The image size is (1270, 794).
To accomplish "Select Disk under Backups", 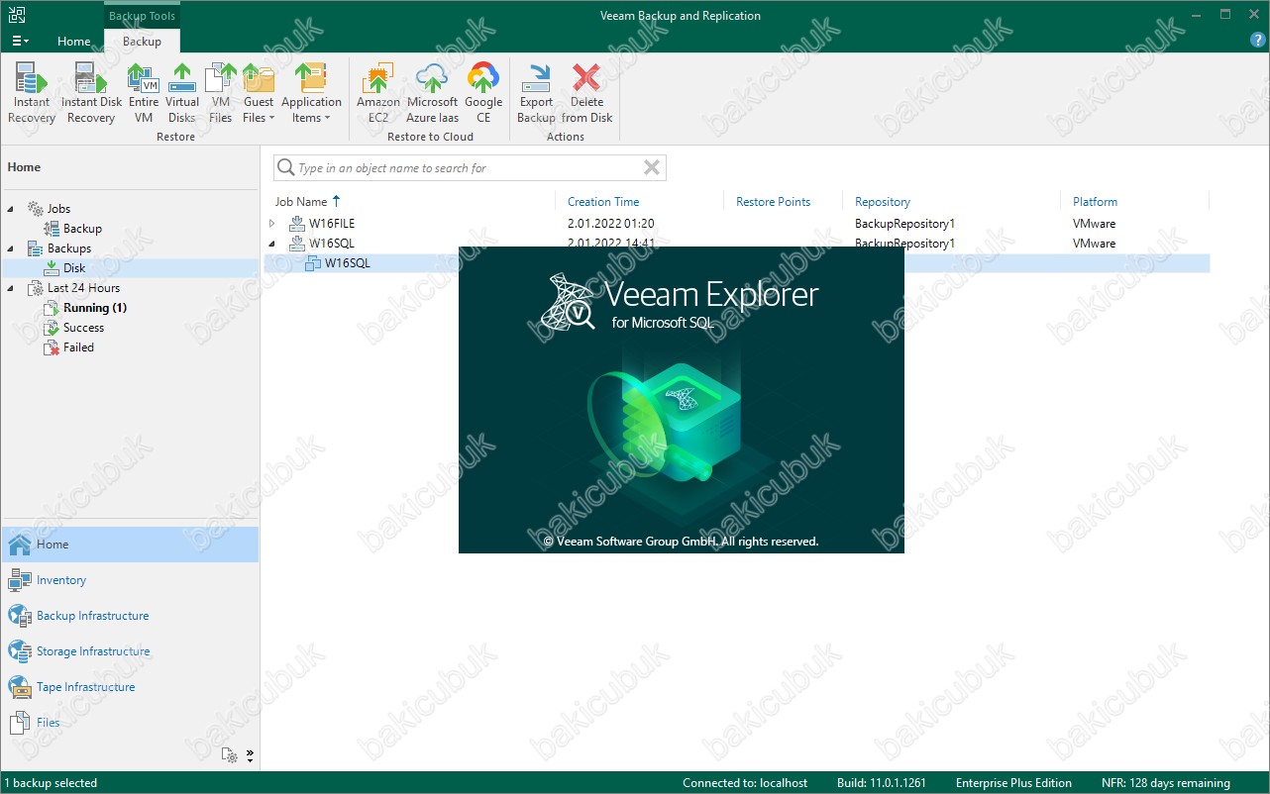I will pos(74,268).
